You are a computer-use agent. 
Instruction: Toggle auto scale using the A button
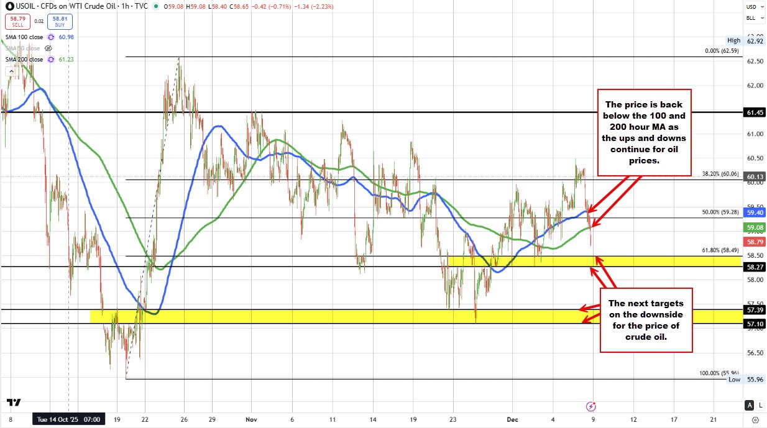[750, 405]
